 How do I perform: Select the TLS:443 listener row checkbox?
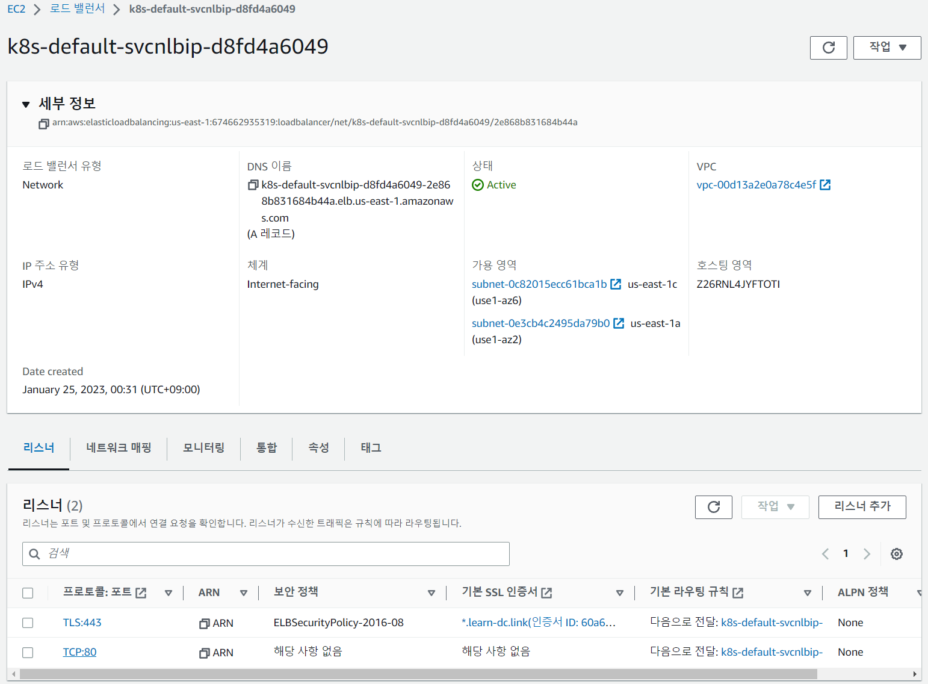(x=28, y=623)
